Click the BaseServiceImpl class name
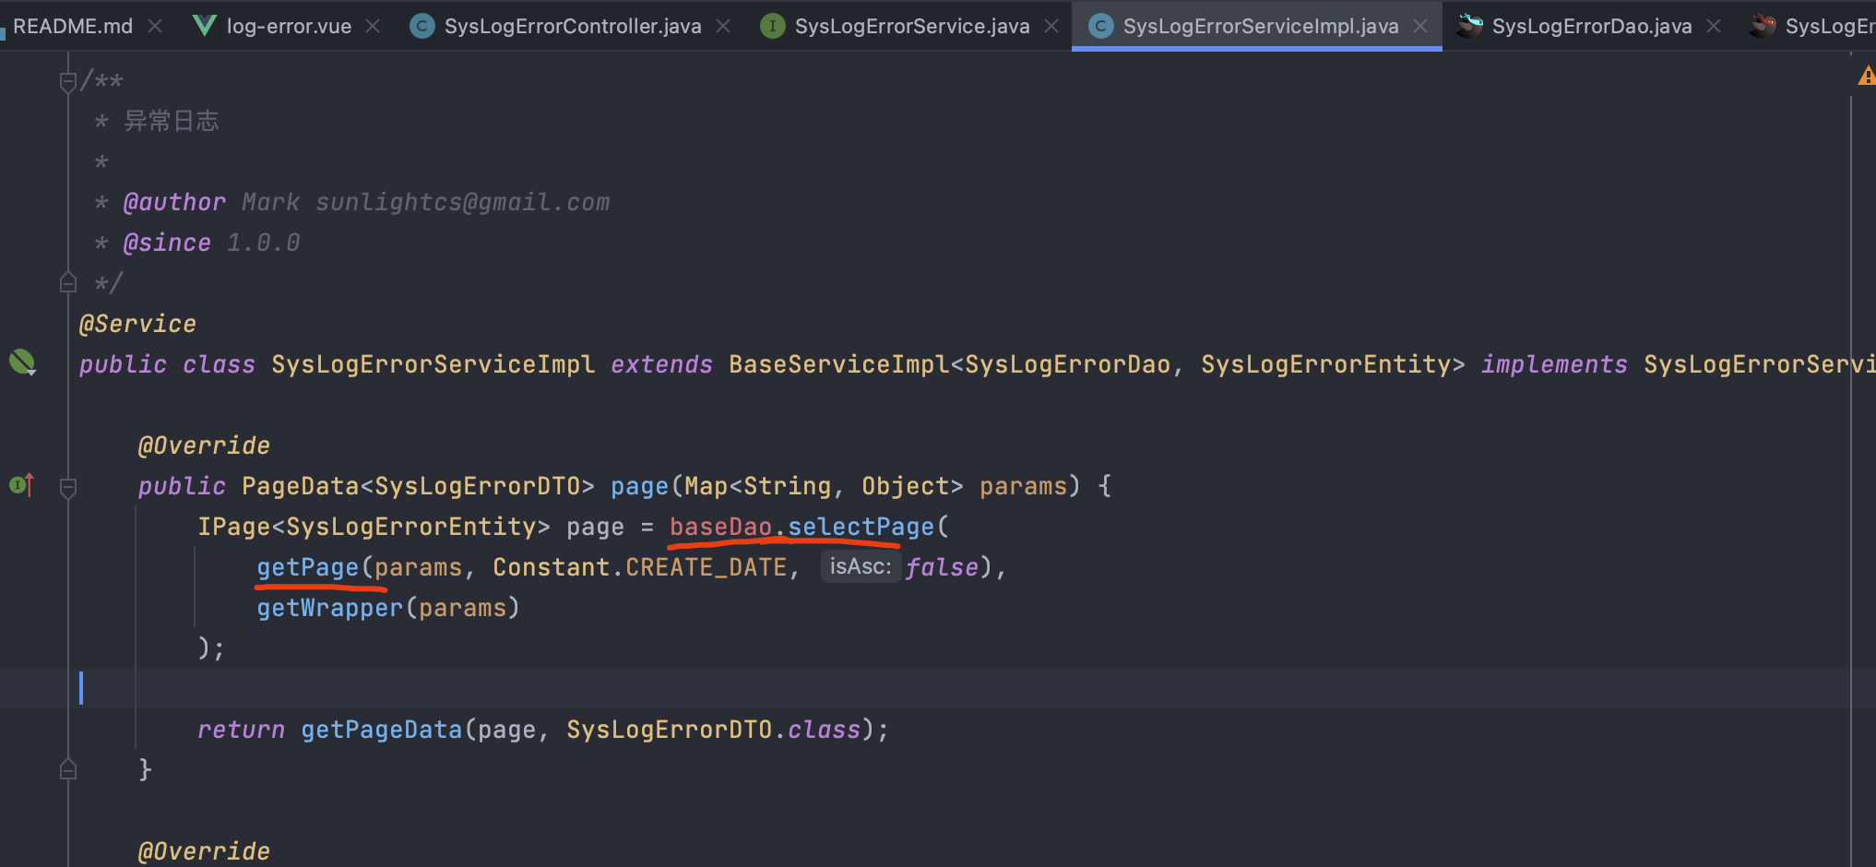This screenshot has height=867, width=1876. pos(838,364)
